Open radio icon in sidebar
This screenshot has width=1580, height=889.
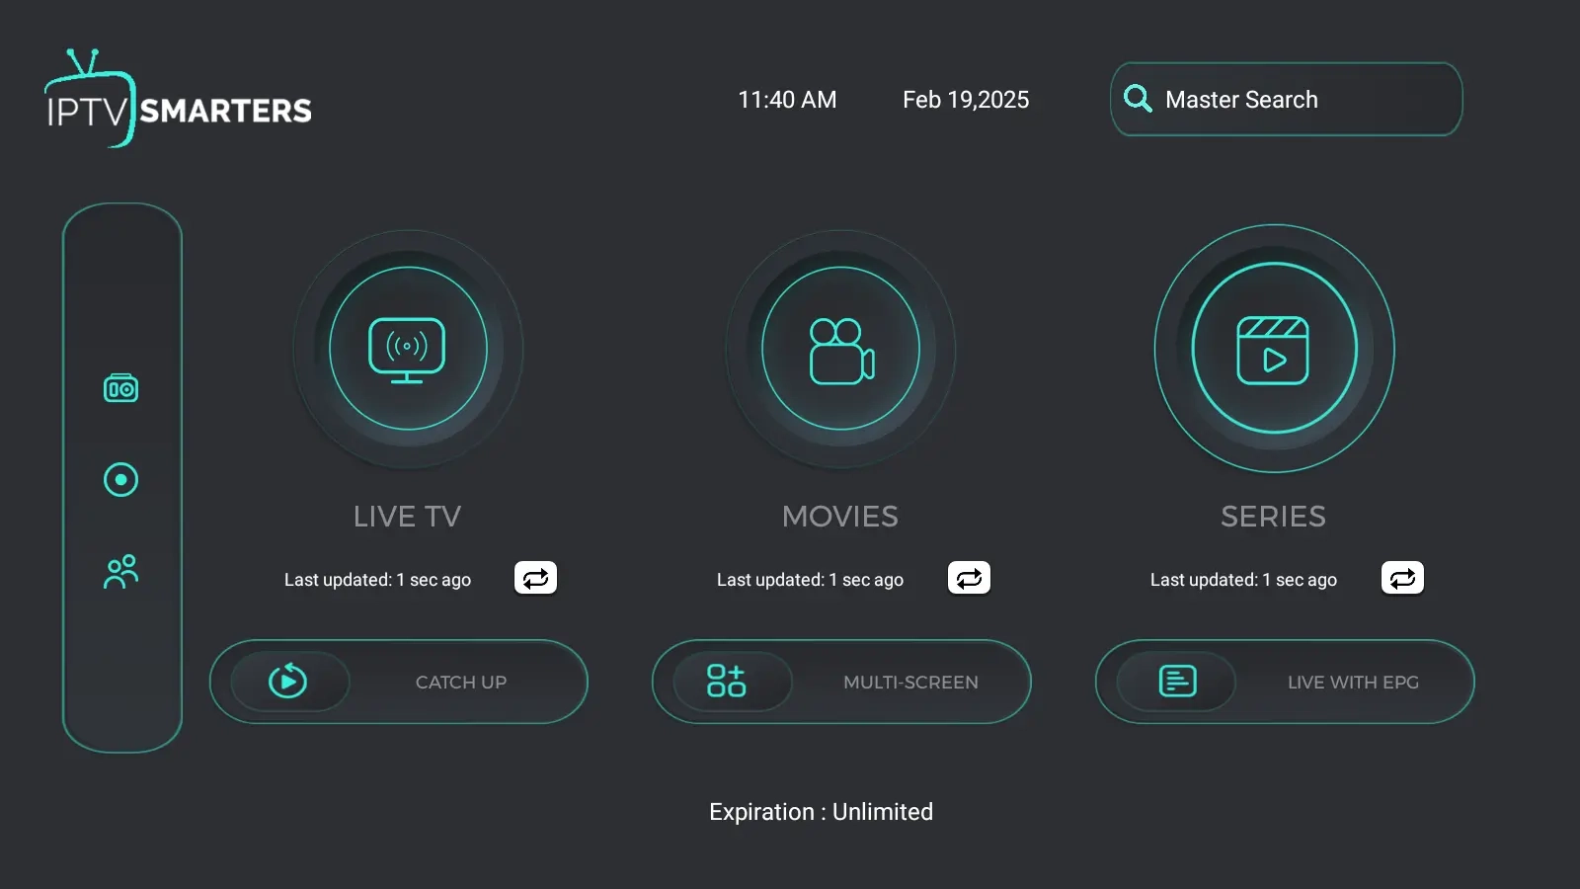[x=121, y=388]
